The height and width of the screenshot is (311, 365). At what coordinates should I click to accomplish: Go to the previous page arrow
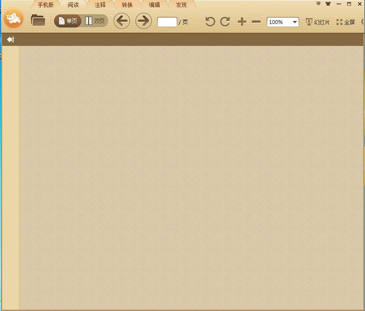click(122, 21)
